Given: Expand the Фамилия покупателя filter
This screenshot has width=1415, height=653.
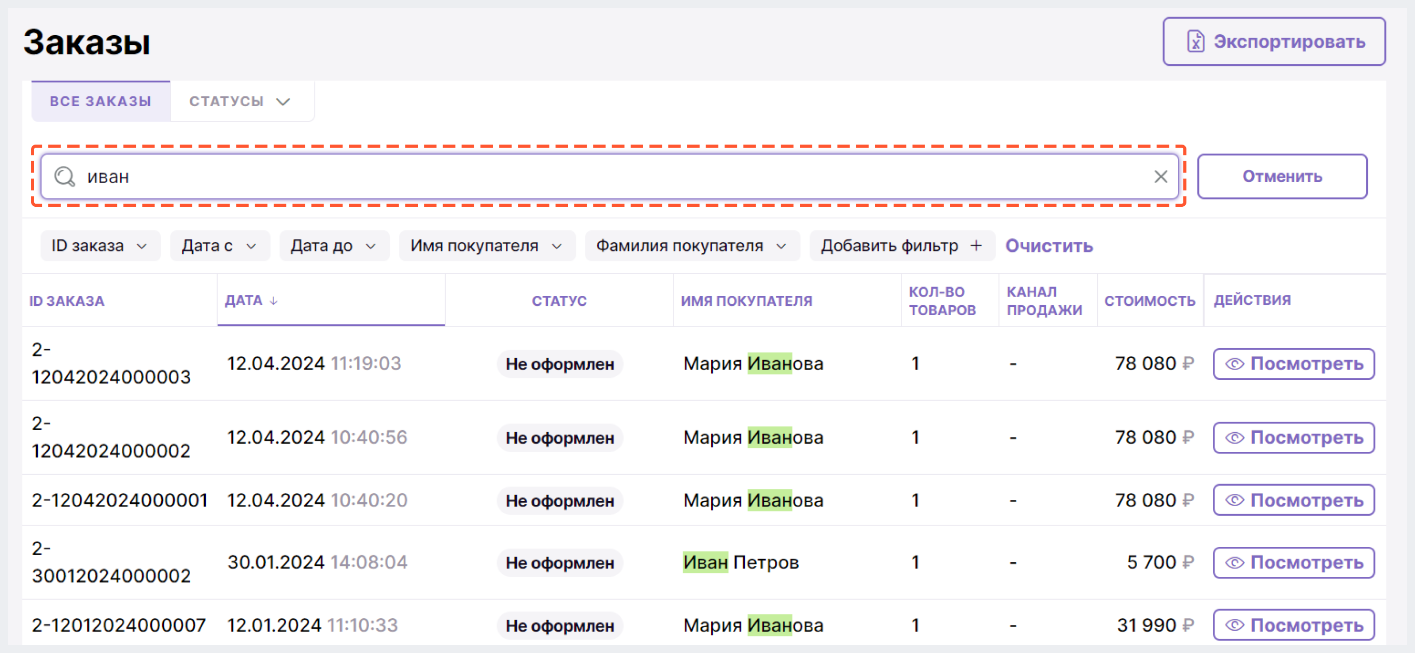Looking at the screenshot, I should click(x=692, y=246).
